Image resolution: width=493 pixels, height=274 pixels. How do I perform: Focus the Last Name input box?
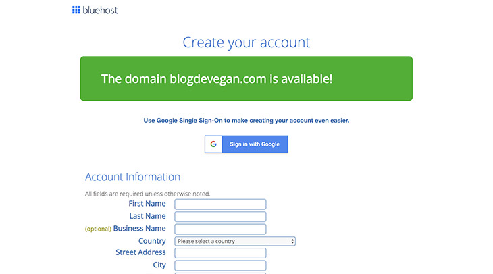pyautogui.click(x=220, y=217)
